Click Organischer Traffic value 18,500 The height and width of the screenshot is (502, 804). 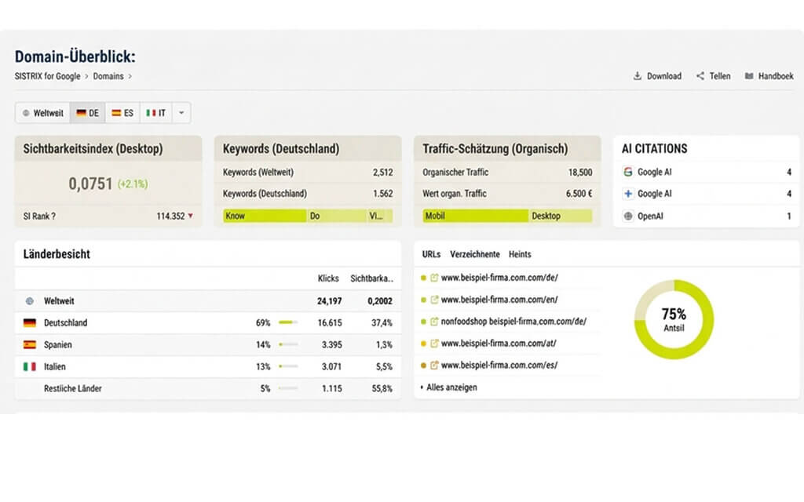point(580,172)
